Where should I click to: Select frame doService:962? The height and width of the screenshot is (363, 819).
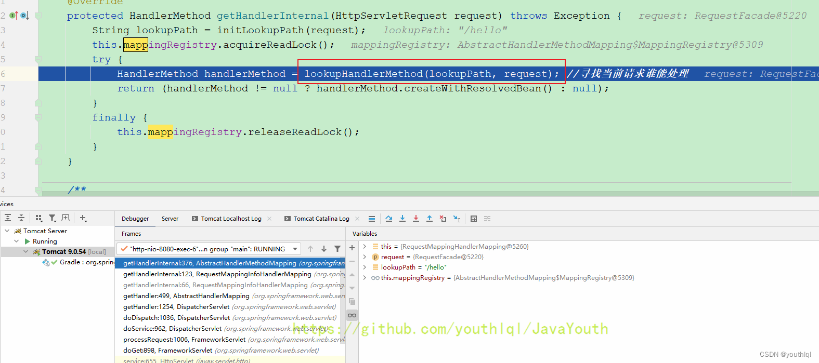[230, 328]
